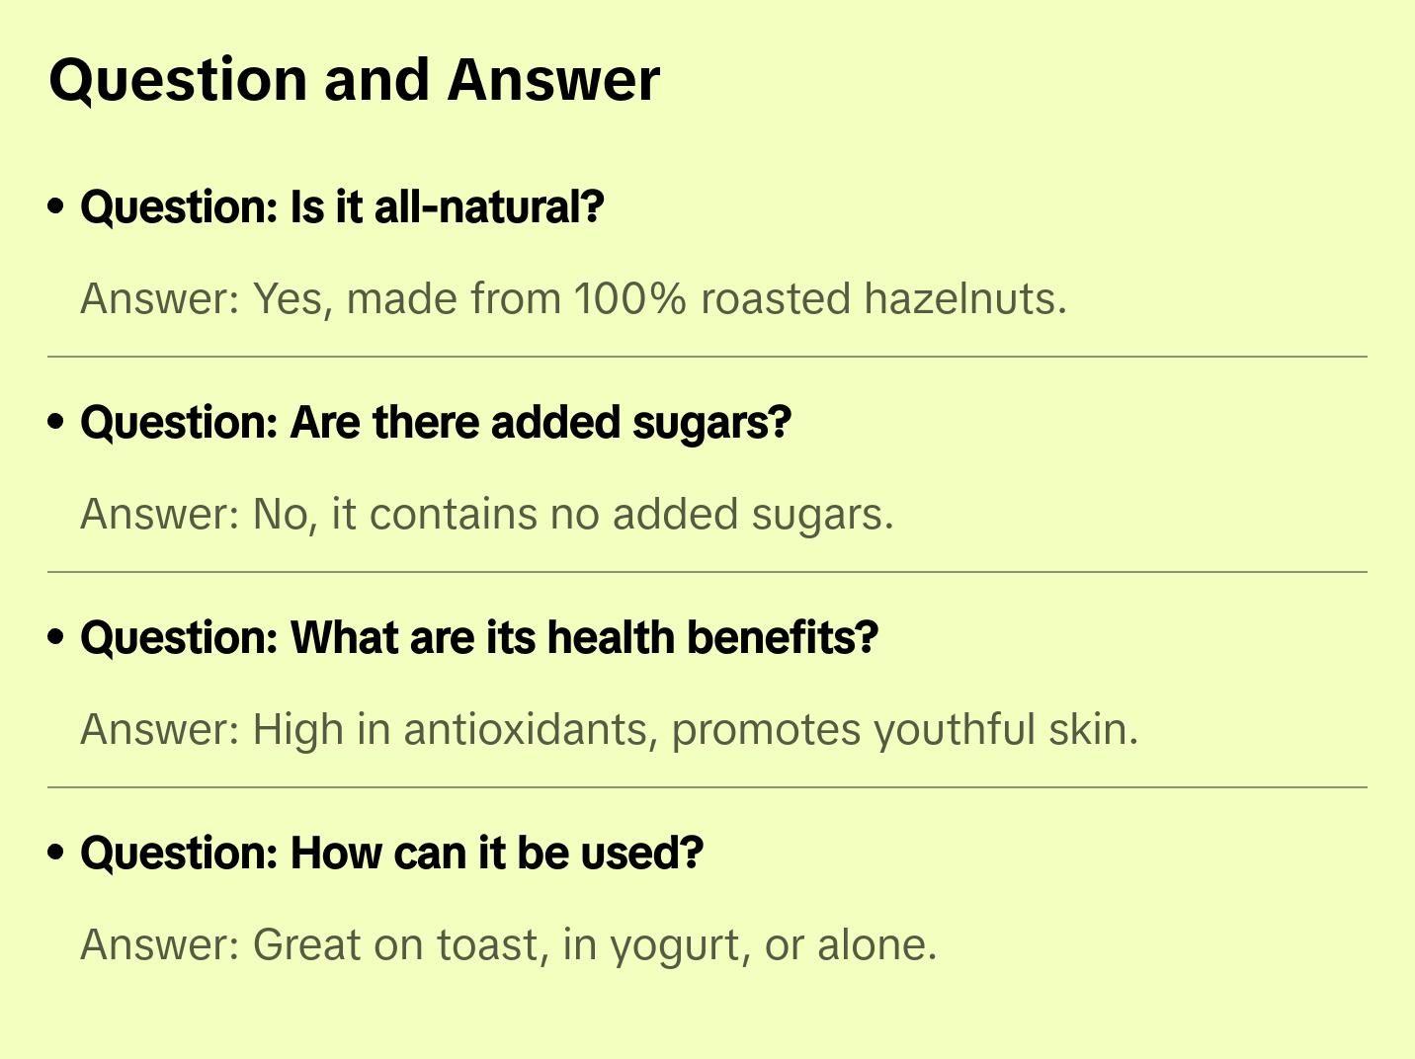Click the divider line below the added sugars answer
Screen dimensions: 1415x1059
[x=707, y=572]
